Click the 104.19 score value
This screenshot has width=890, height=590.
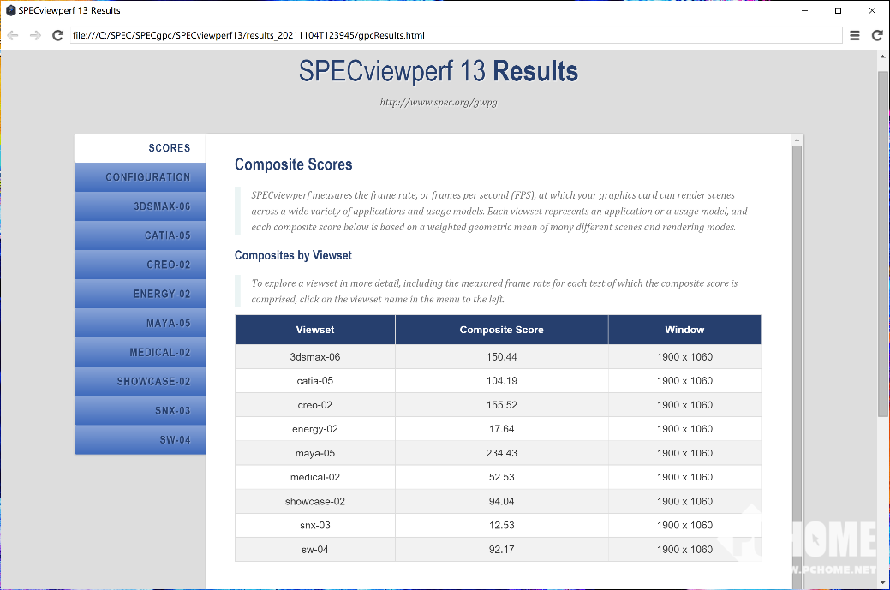[502, 381]
